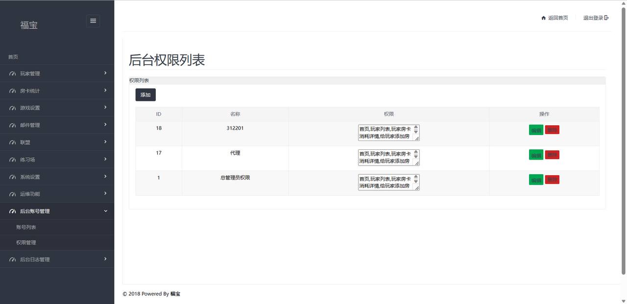Click the gauge icon beside 游戏设置
Viewport: 627px width, 304px height.
[x=13, y=108]
